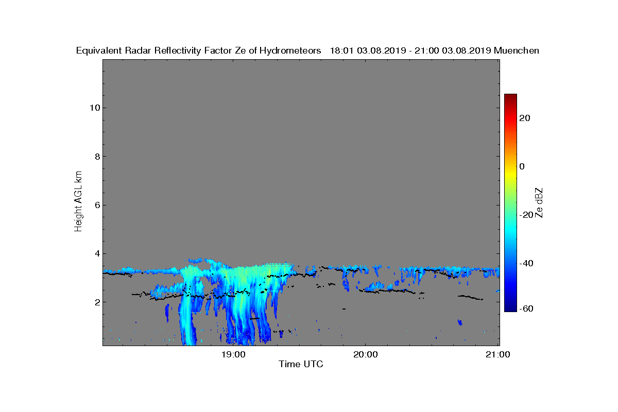Viewport: 618px width, 412px height.
Task: Click the 'Time UTC' axis label
Action: pyautogui.click(x=301, y=364)
